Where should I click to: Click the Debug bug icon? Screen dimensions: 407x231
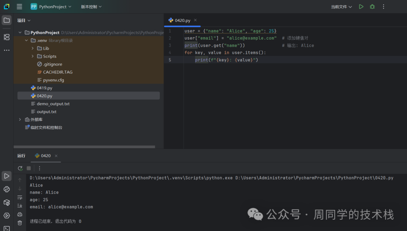[372, 7]
